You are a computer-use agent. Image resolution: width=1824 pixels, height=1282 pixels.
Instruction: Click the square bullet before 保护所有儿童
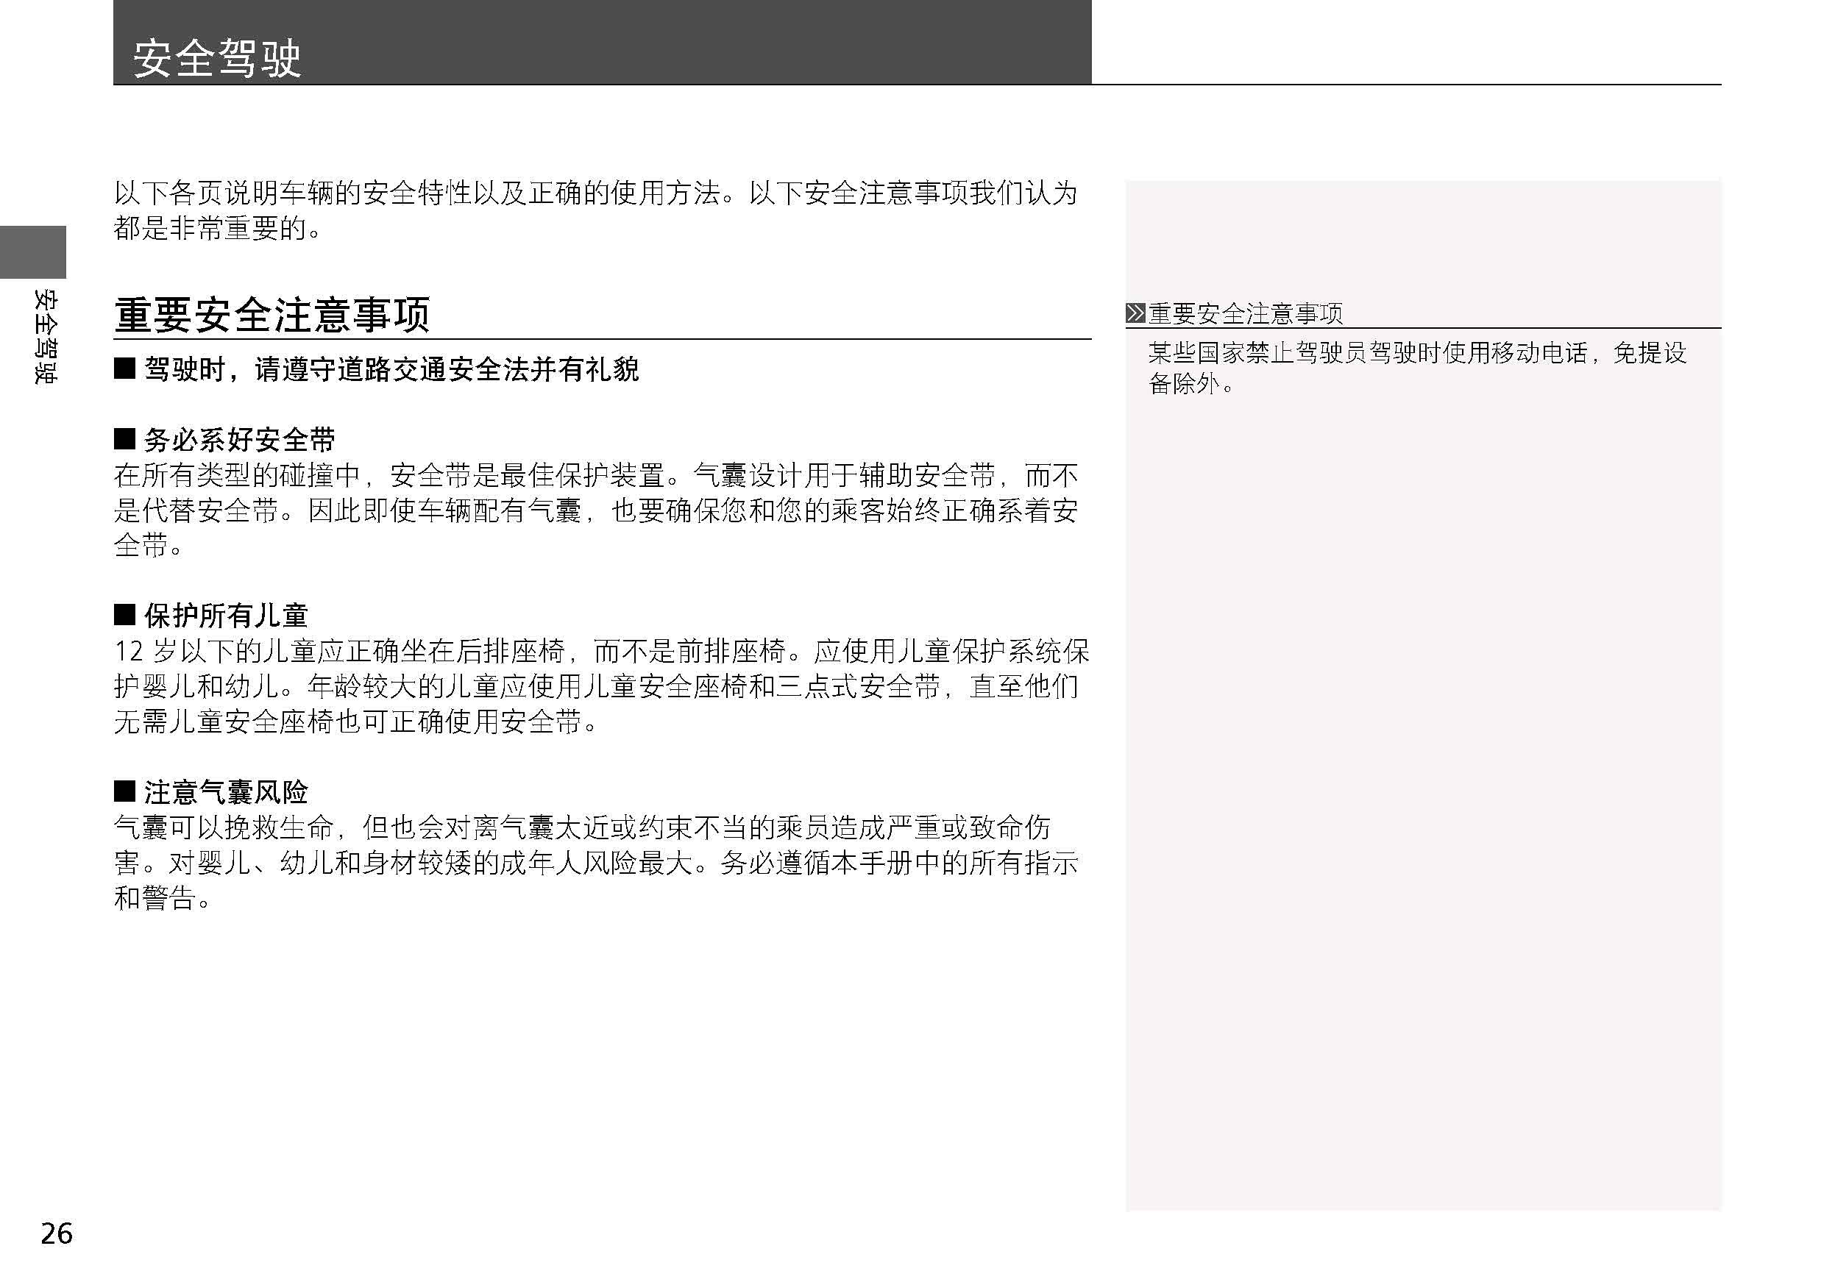[125, 614]
